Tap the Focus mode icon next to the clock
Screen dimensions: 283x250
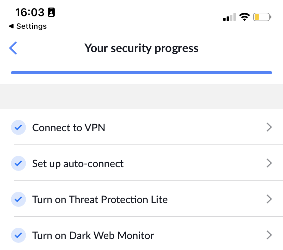[x=51, y=12]
